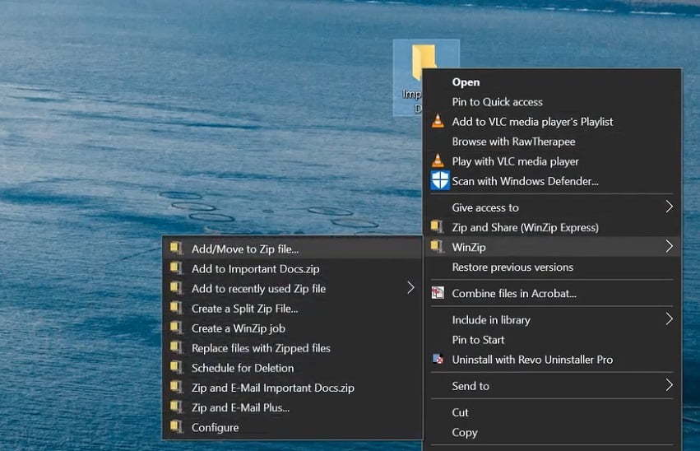The image size is (700, 451).
Task: Expand Add to recently used Zip file arrow
Action: (410, 287)
